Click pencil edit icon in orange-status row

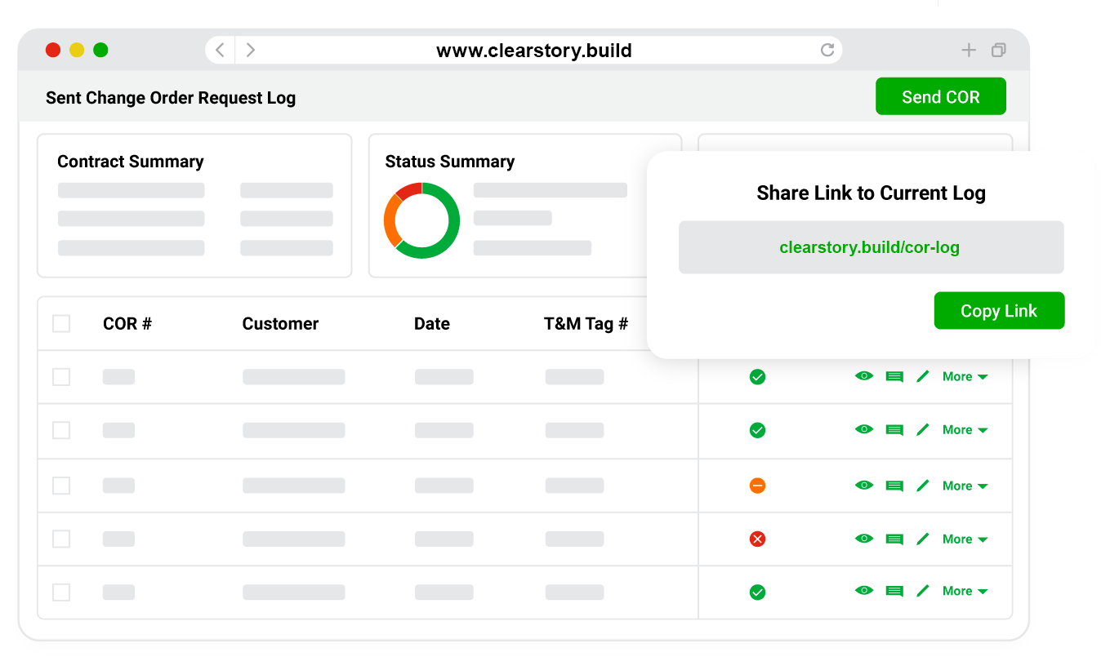coord(923,486)
